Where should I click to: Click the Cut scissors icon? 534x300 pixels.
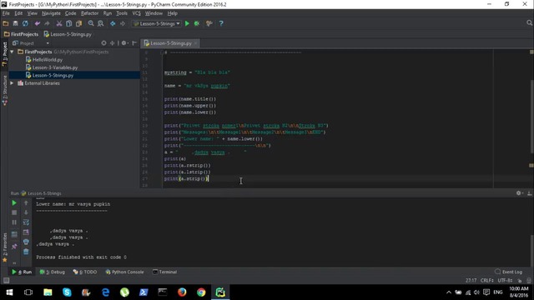pyautogui.click(x=59, y=23)
